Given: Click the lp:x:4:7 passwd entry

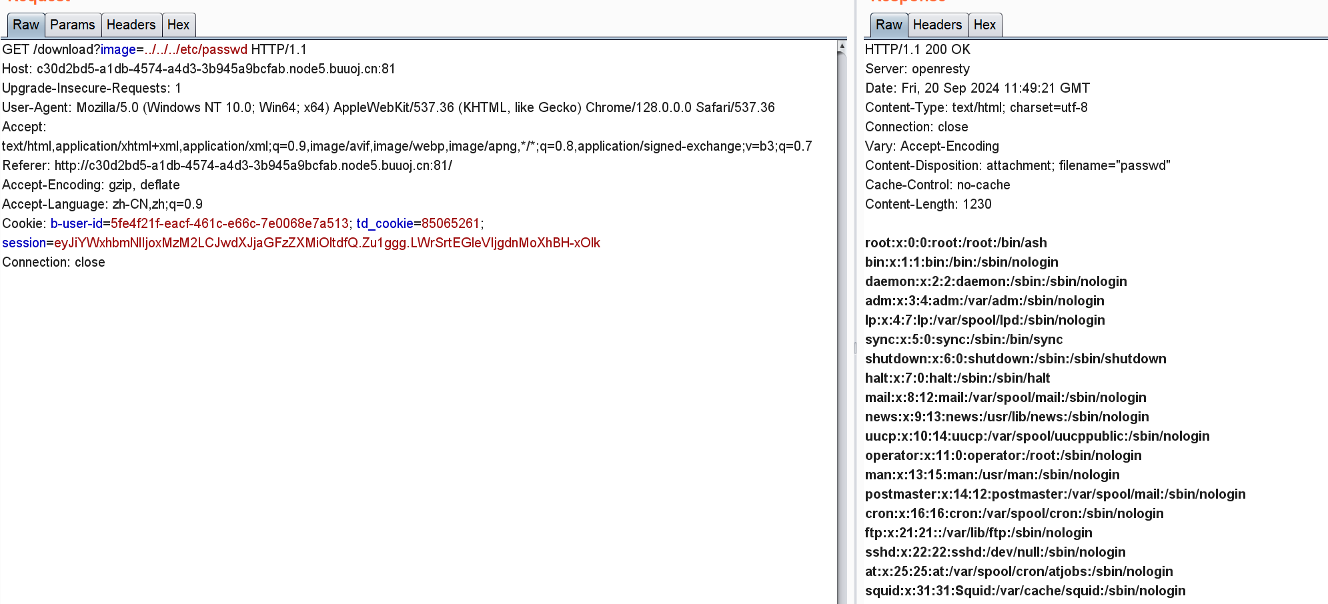Looking at the screenshot, I should 985,320.
